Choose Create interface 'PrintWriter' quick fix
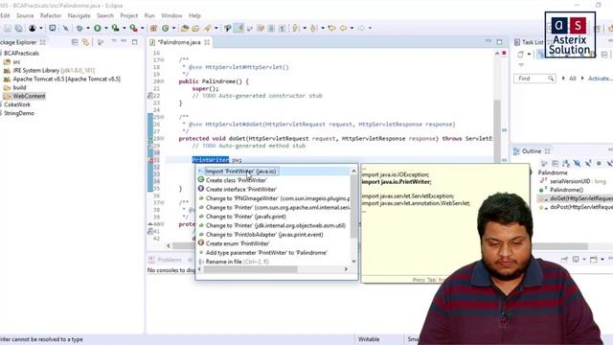The width and height of the screenshot is (613, 345). 241,190
